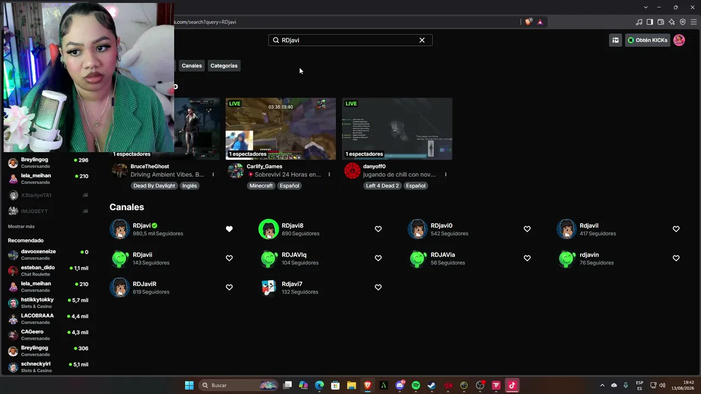This screenshot has width=701, height=394.
Task: Follow RDjavii with the heart button
Action: [229, 258]
